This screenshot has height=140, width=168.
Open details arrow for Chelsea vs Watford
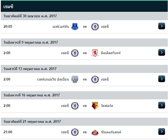click(162, 105)
